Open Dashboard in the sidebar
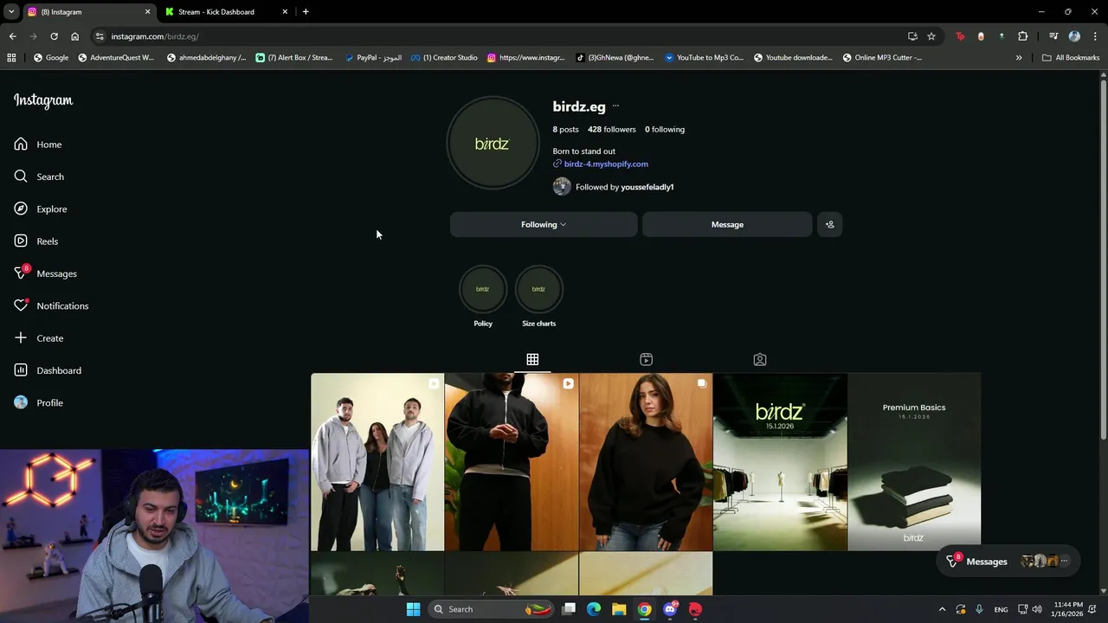This screenshot has width=1108, height=623. tap(48, 370)
